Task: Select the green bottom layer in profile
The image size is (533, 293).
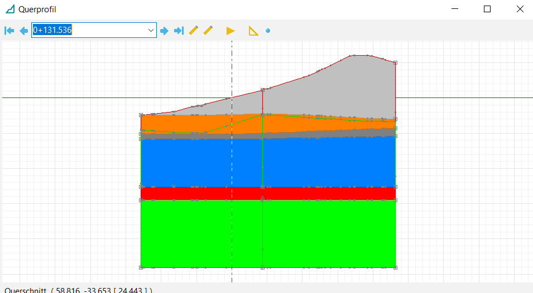Action: (324, 234)
